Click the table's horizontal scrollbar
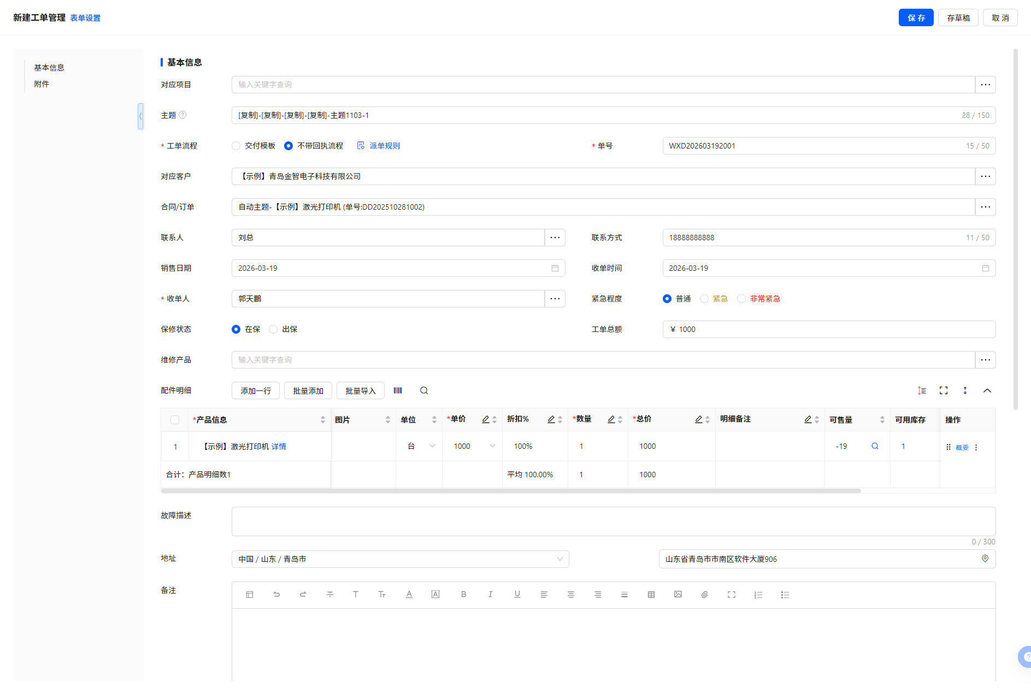 (x=511, y=491)
